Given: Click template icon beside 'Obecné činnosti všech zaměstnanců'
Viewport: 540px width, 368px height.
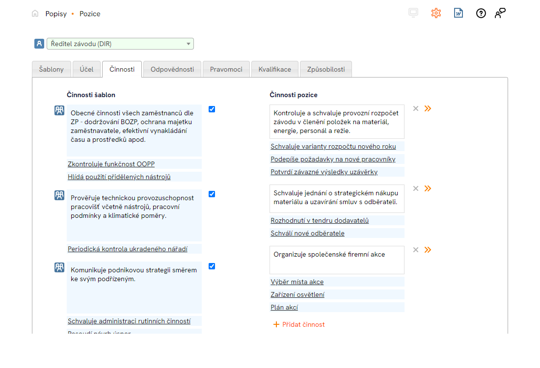Looking at the screenshot, I should point(59,110).
